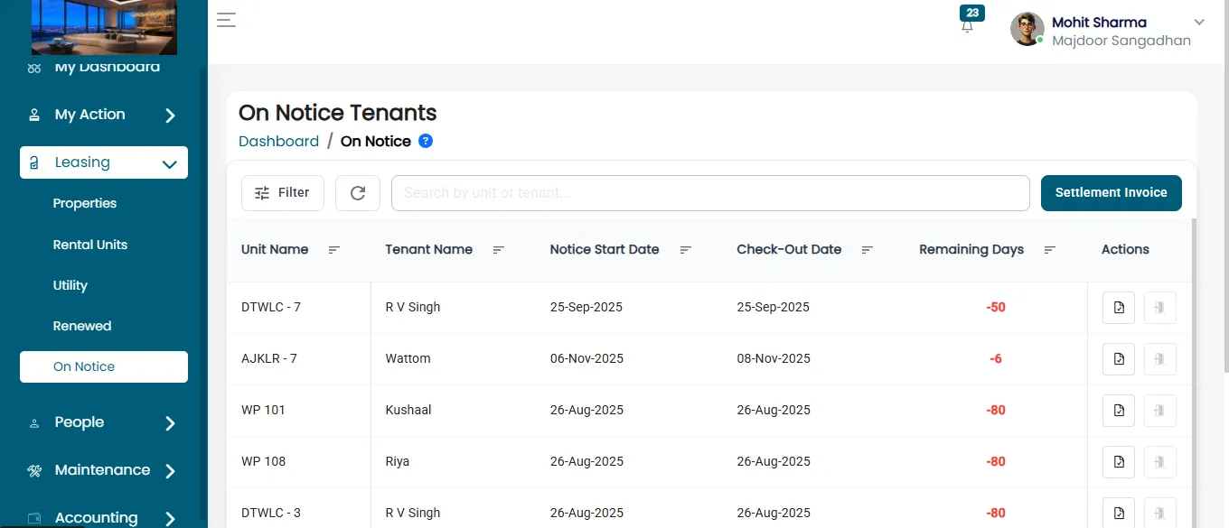Click Mohit Sharma's profile avatar
Image resolution: width=1229 pixels, height=528 pixels.
pyautogui.click(x=1027, y=29)
